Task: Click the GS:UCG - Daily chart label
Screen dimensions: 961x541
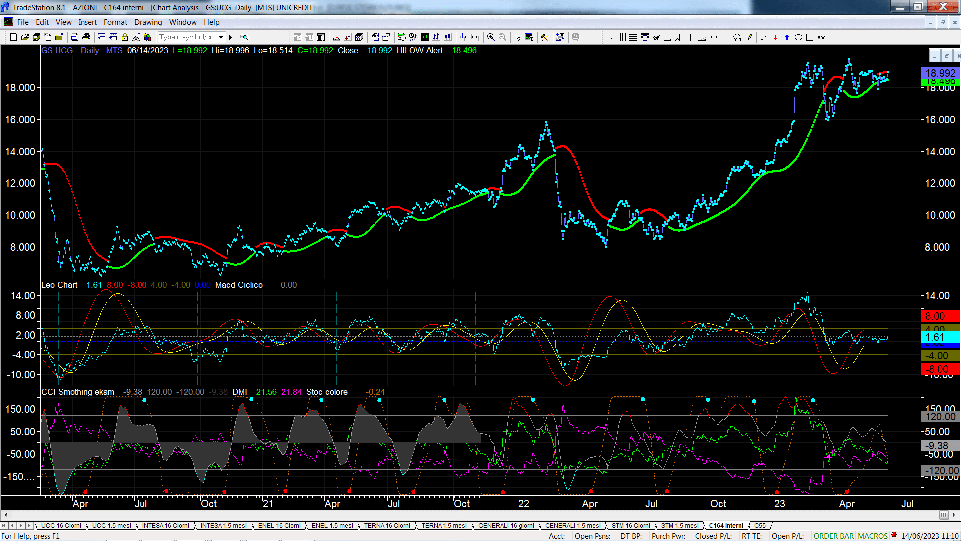Action: [70, 51]
